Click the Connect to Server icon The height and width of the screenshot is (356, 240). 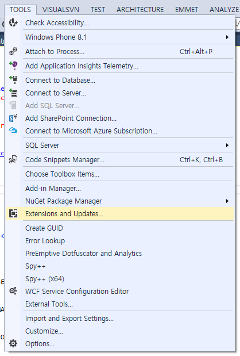(x=13, y=93)
